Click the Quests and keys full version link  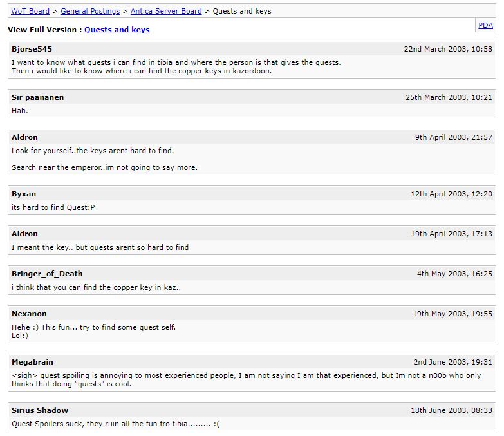117,30
